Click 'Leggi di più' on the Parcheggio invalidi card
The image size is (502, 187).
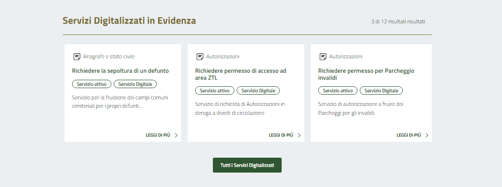(x=409, y=135)
